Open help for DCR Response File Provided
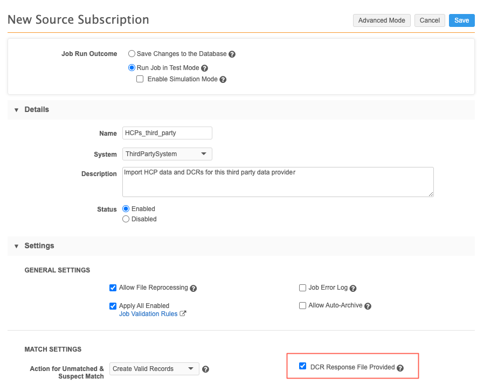477x392 pixels. [400, 368]
